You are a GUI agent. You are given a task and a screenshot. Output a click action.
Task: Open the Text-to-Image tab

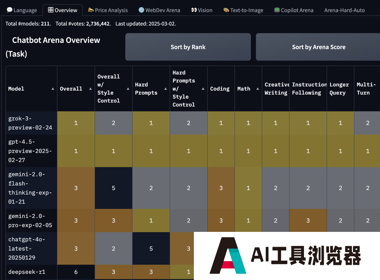243,10
